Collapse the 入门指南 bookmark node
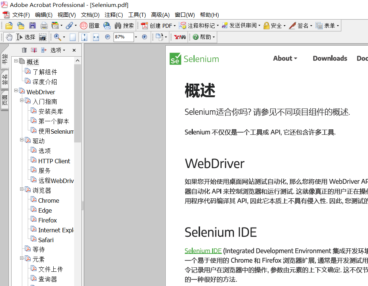Image resolution: width=368 pixels, height=286 pixels. pyautogui.click(x=22, y=100)
